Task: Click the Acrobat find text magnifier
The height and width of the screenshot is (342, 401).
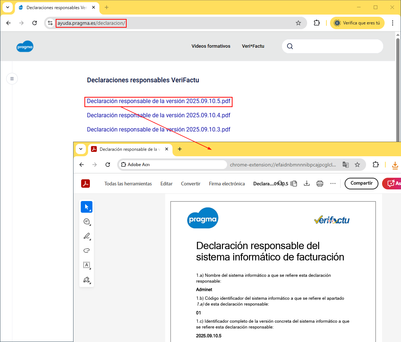Action: tap(281, 184)
